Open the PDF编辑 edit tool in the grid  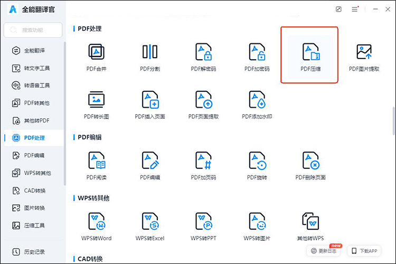(150, 166)
